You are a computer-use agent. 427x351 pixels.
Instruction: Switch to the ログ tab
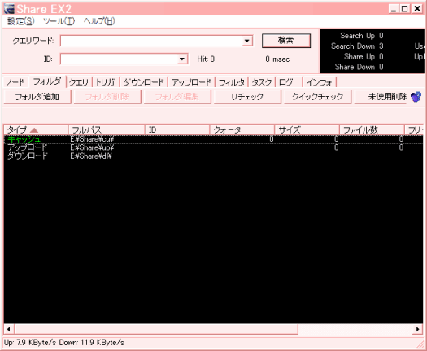coord(289,82)
